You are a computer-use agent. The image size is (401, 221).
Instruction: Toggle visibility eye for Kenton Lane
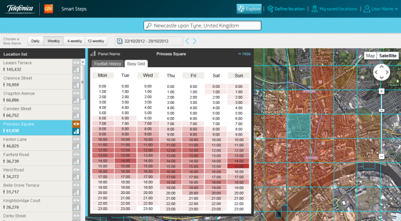click(76, 139)
